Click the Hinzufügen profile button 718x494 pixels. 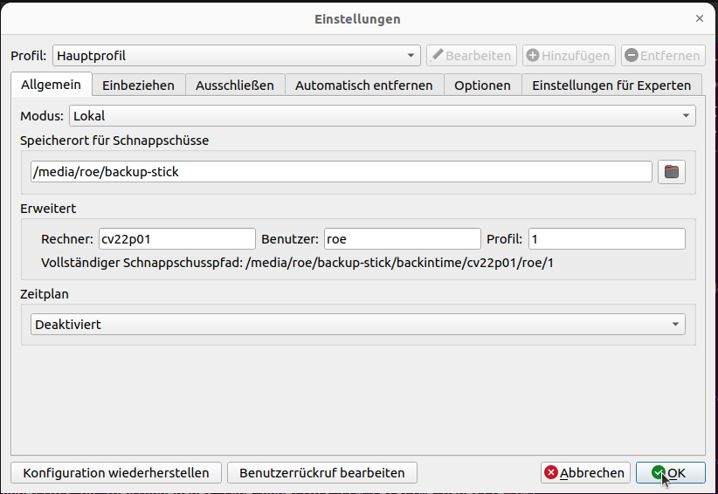[569, 56]
